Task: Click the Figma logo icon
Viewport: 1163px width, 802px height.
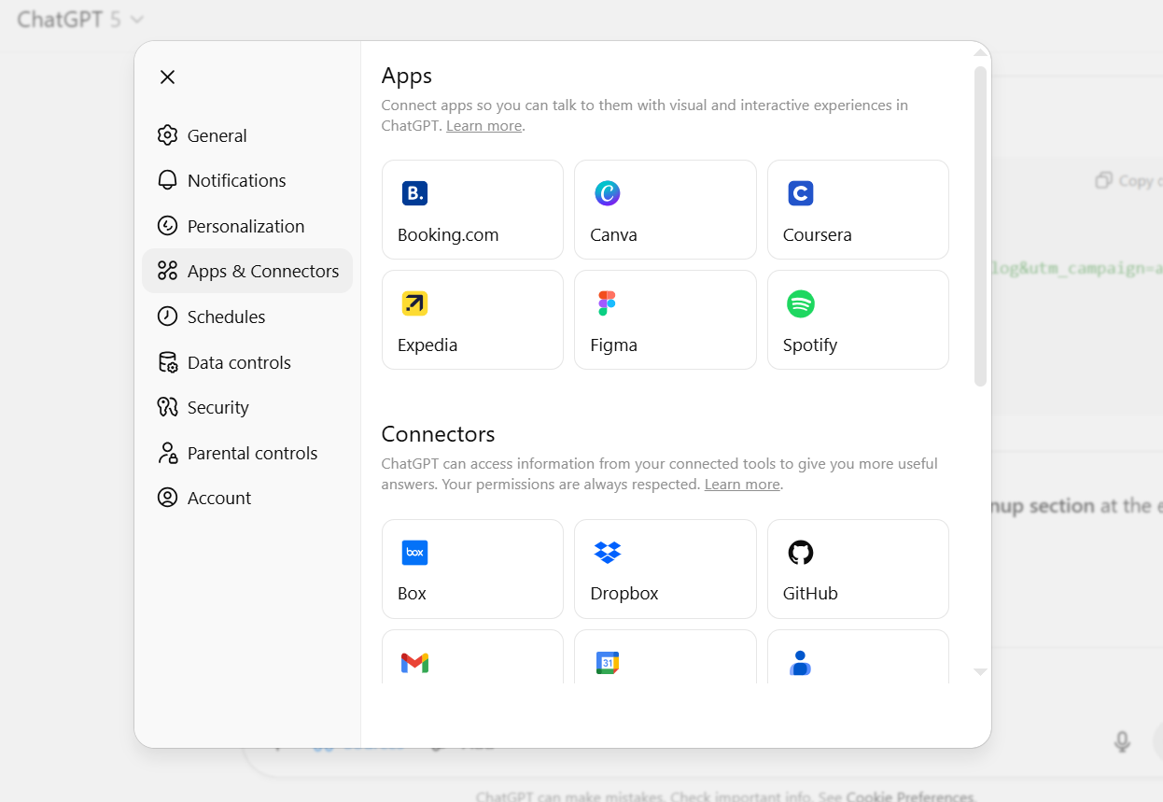Action: click(x=608, y=303)
